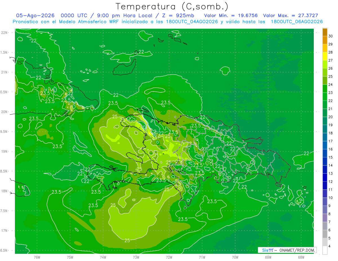The height and width of the screenshot is (261, 338).
Task: Click the legend scale value '30'
Action: [330, 36]
